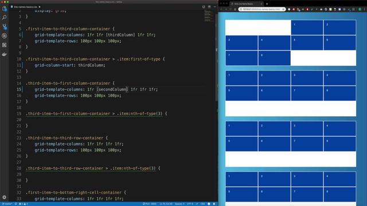Click the green profile avatar in browser toolbar
The height and width of the screenshot is (206, 367).
coord(360,9)
